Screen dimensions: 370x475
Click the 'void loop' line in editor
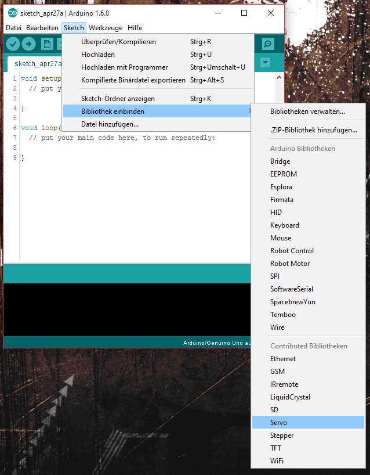[41, 128]
